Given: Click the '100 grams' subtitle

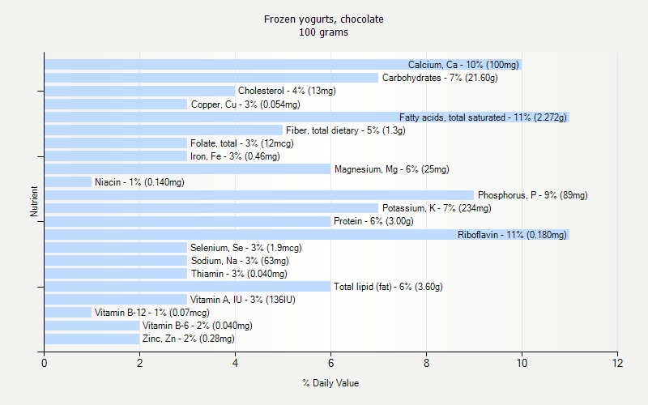Looking at the screenshot, I should [323, 32].
